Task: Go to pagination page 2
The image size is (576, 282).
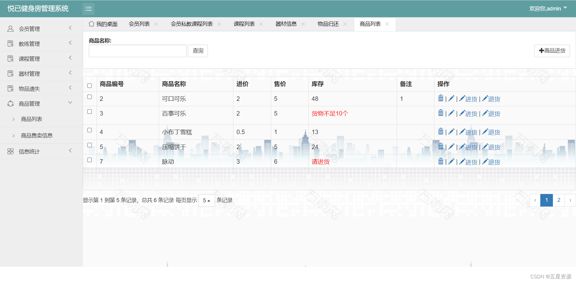Action: pyautogui.click(x=559, y=200)
